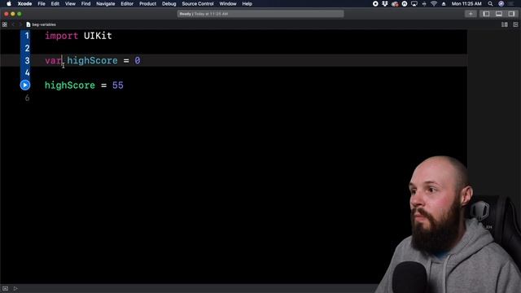Click the execute playground button at bottom left
Viewport: 521px width, 293px height.
pyautogui.click(x=15, y=288)
